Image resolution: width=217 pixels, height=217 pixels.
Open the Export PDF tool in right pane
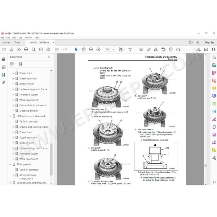214,65
